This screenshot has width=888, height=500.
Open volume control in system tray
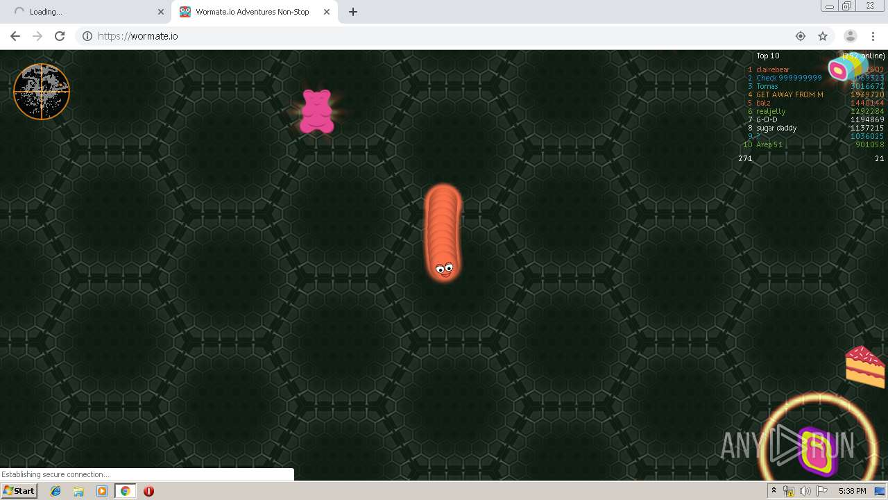805,491
